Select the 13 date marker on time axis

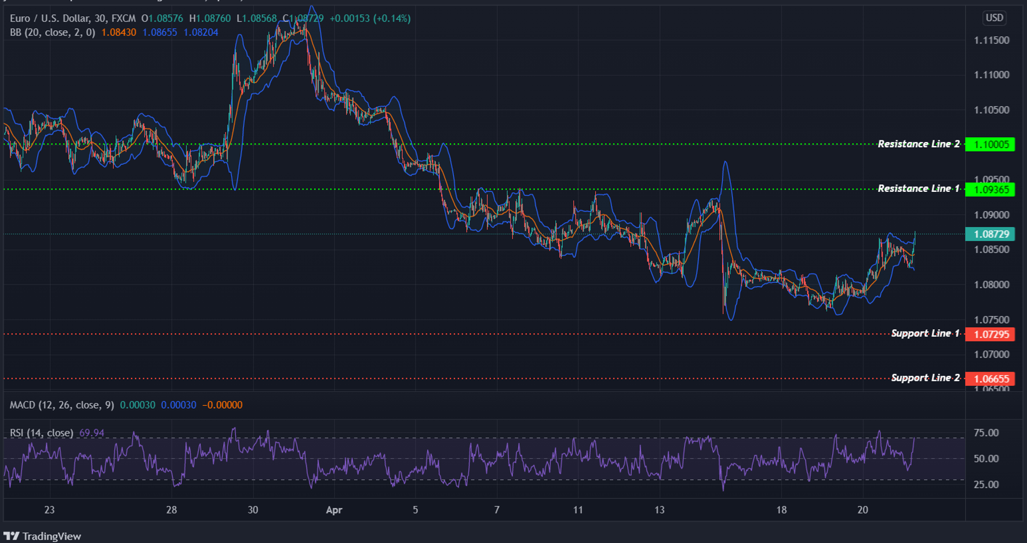(660, 510)
